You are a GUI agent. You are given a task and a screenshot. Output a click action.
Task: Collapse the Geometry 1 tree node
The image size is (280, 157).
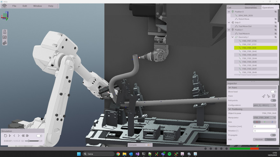tap(233, 37)
